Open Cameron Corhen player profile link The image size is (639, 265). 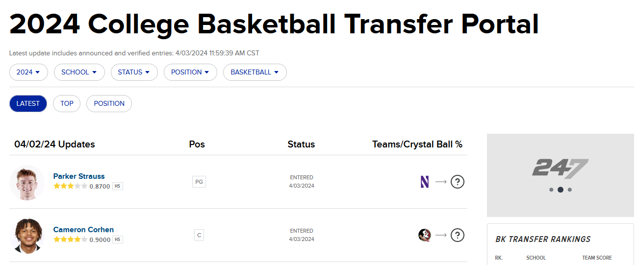coord(83,230)
